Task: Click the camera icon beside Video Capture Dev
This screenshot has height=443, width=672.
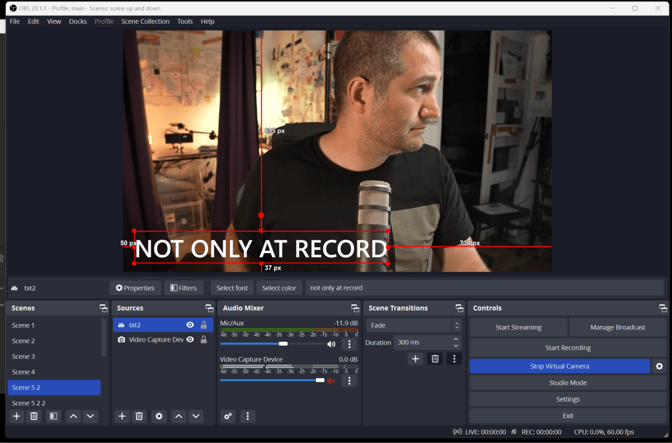Action: tap(122, 340)
